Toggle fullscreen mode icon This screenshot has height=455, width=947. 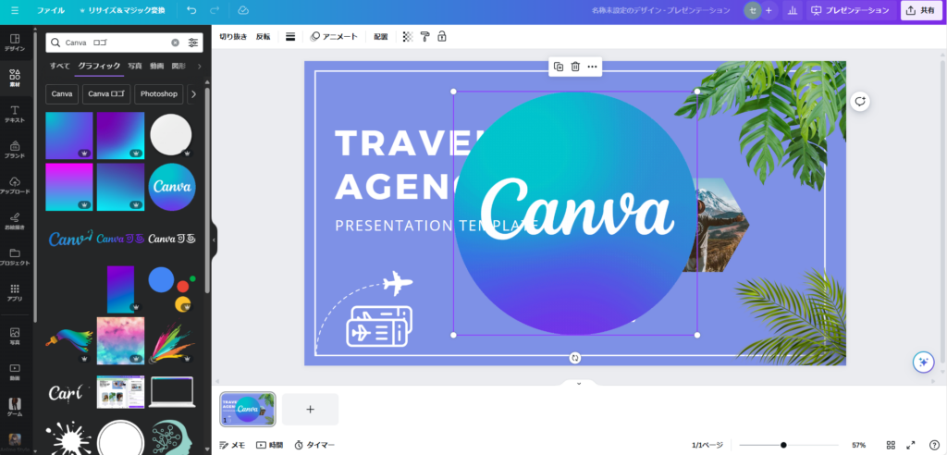click(911, 445)
